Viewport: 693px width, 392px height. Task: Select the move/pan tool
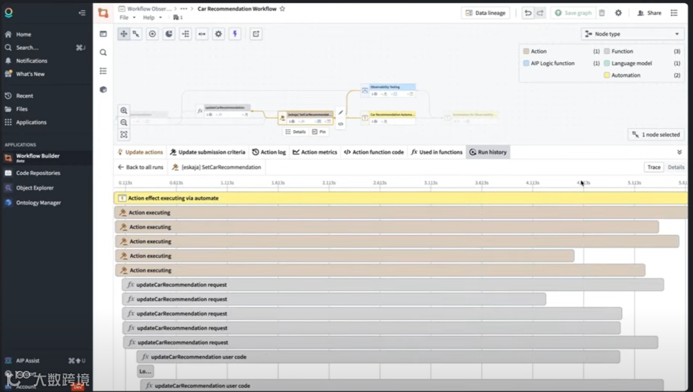pyautogui.click(x=124, y=34)
